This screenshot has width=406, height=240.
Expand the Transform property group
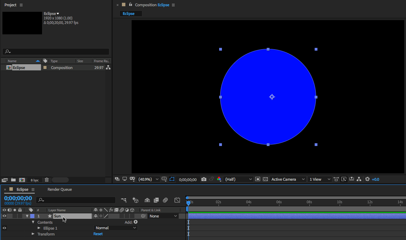click(x=33, y=234)
